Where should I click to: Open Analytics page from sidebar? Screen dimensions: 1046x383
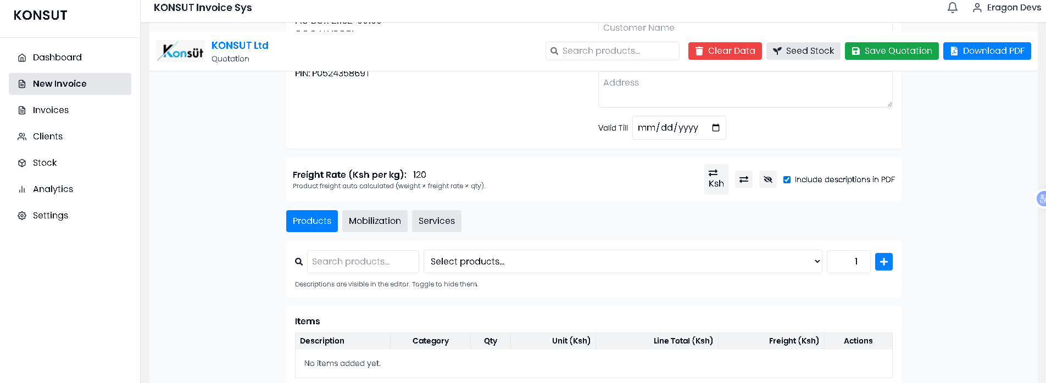[70, 189]
